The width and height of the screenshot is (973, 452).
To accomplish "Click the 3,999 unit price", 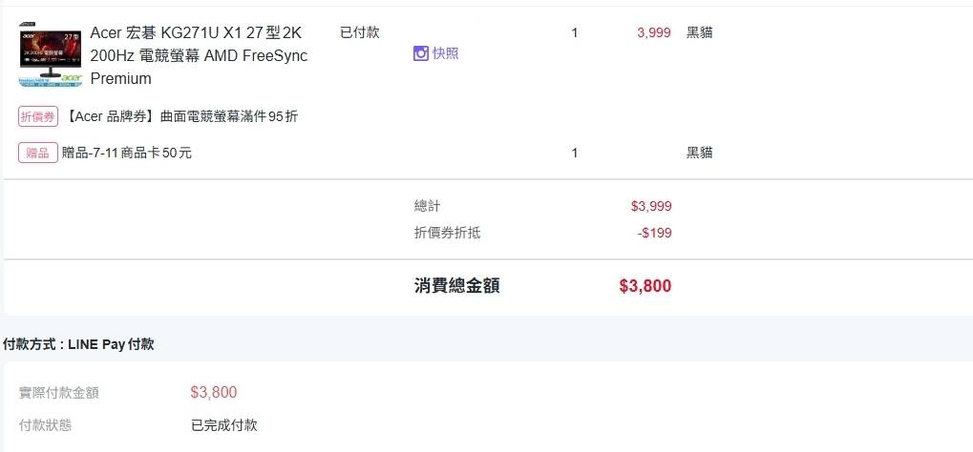I will 653,32.
